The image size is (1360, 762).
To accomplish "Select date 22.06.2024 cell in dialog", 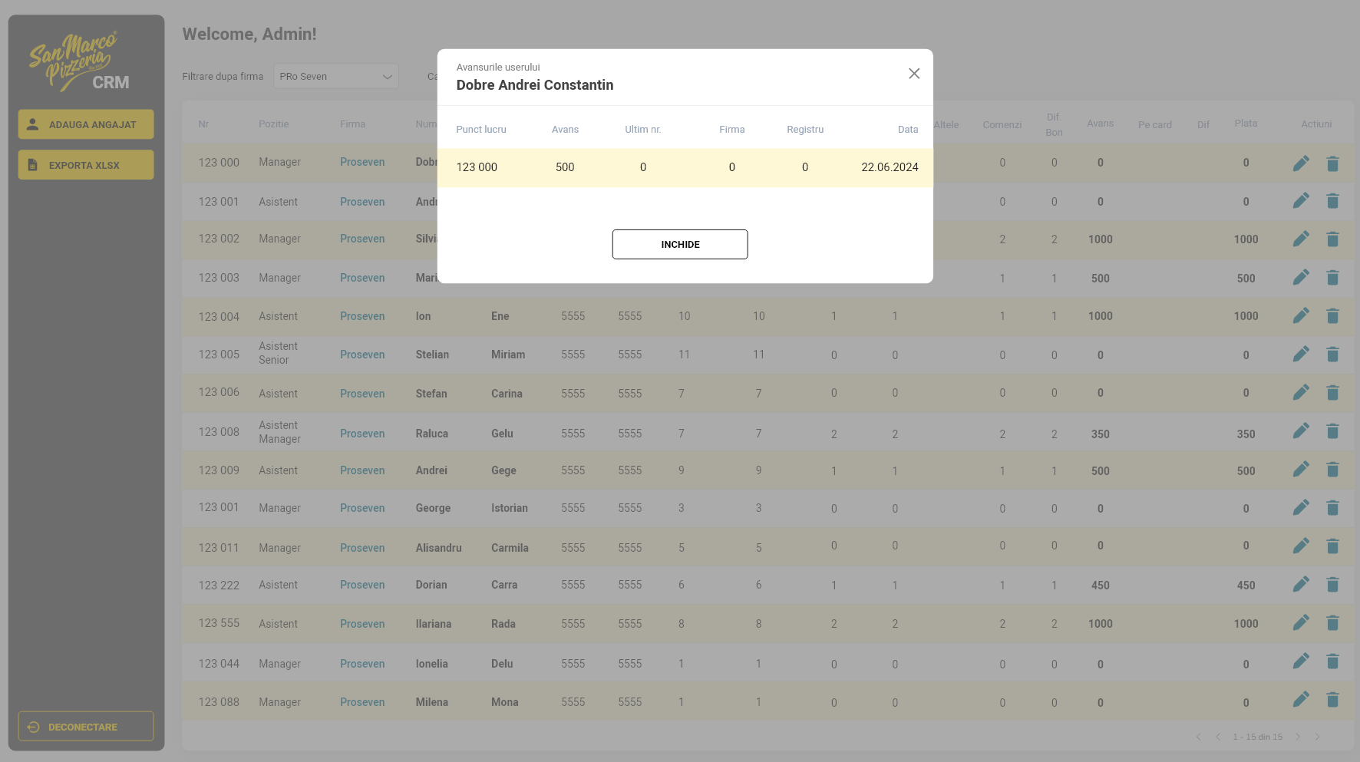I will click(x=890, y=167).
